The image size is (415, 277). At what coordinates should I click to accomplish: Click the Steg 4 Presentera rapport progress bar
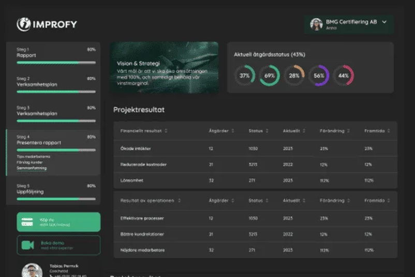[56, 150]
